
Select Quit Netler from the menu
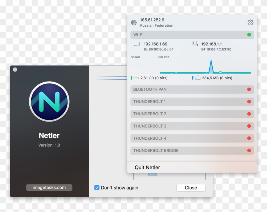point(147,167)
